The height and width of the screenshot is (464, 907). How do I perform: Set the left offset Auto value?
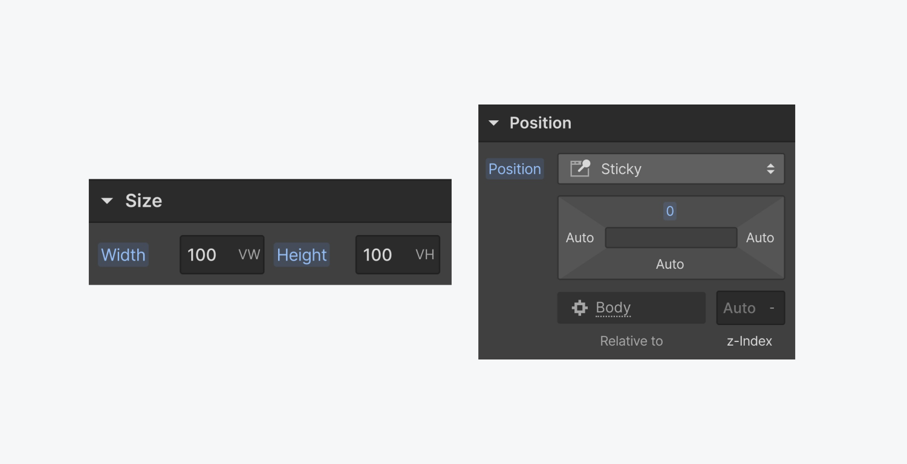click(x=580, y=238)
